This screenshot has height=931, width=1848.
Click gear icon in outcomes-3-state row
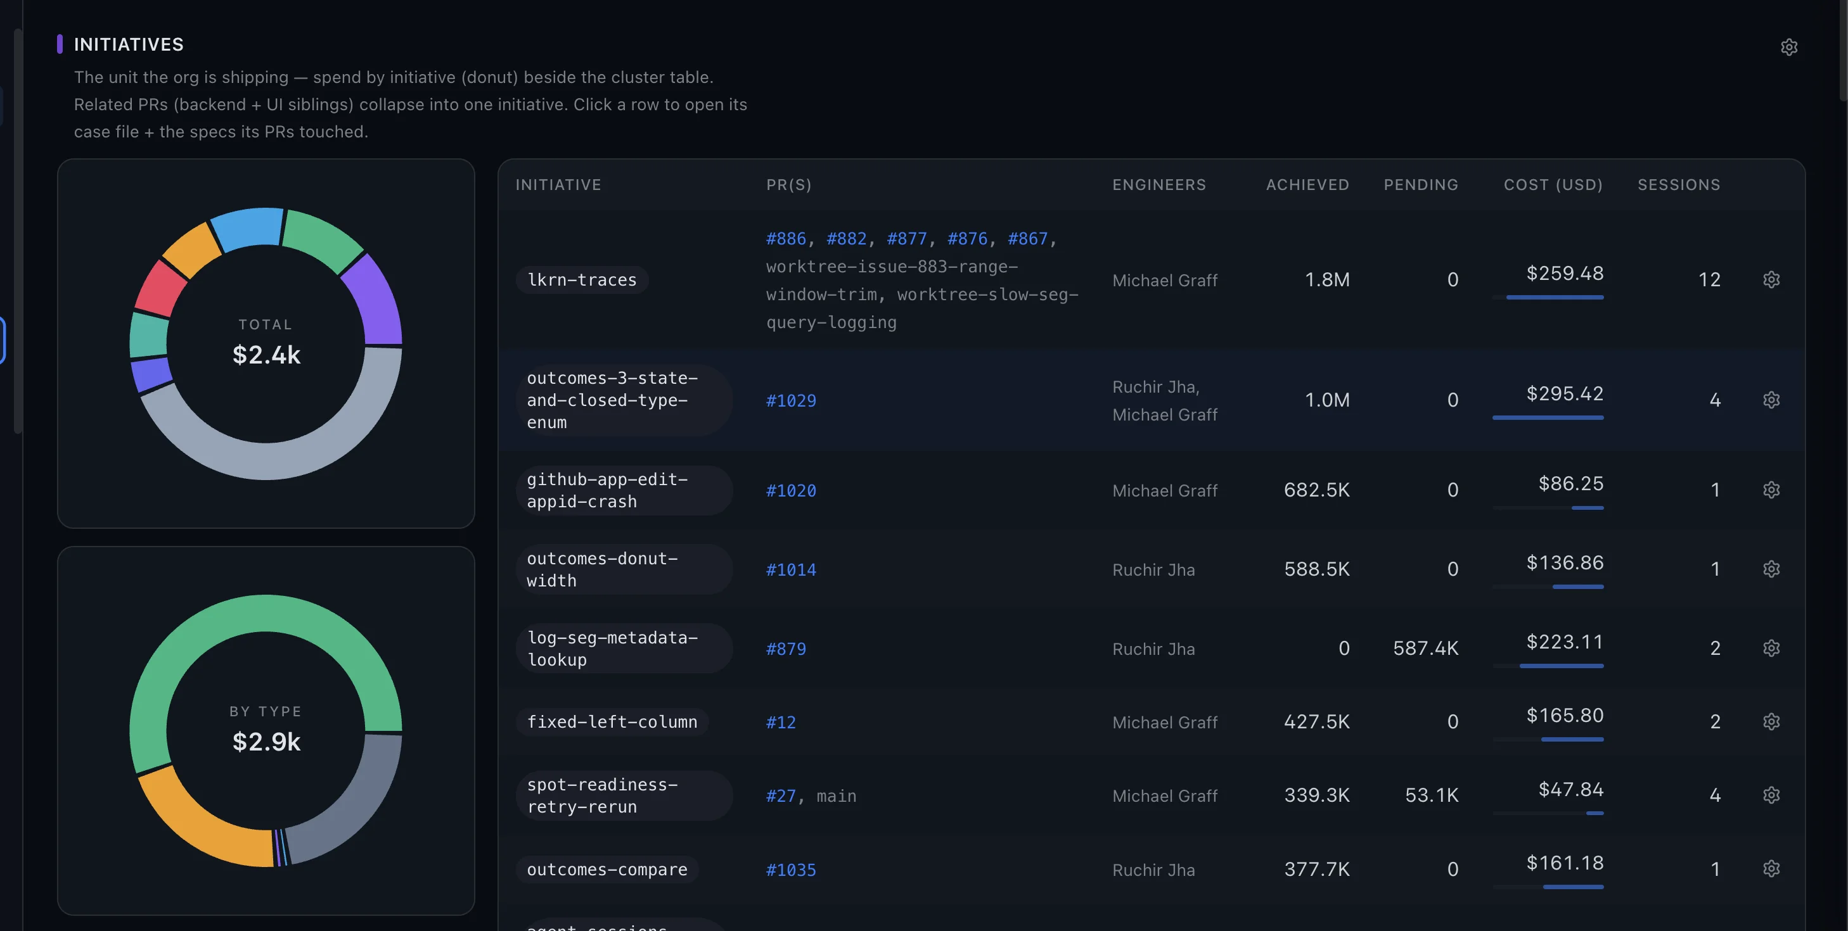[x=1771, y=400]
